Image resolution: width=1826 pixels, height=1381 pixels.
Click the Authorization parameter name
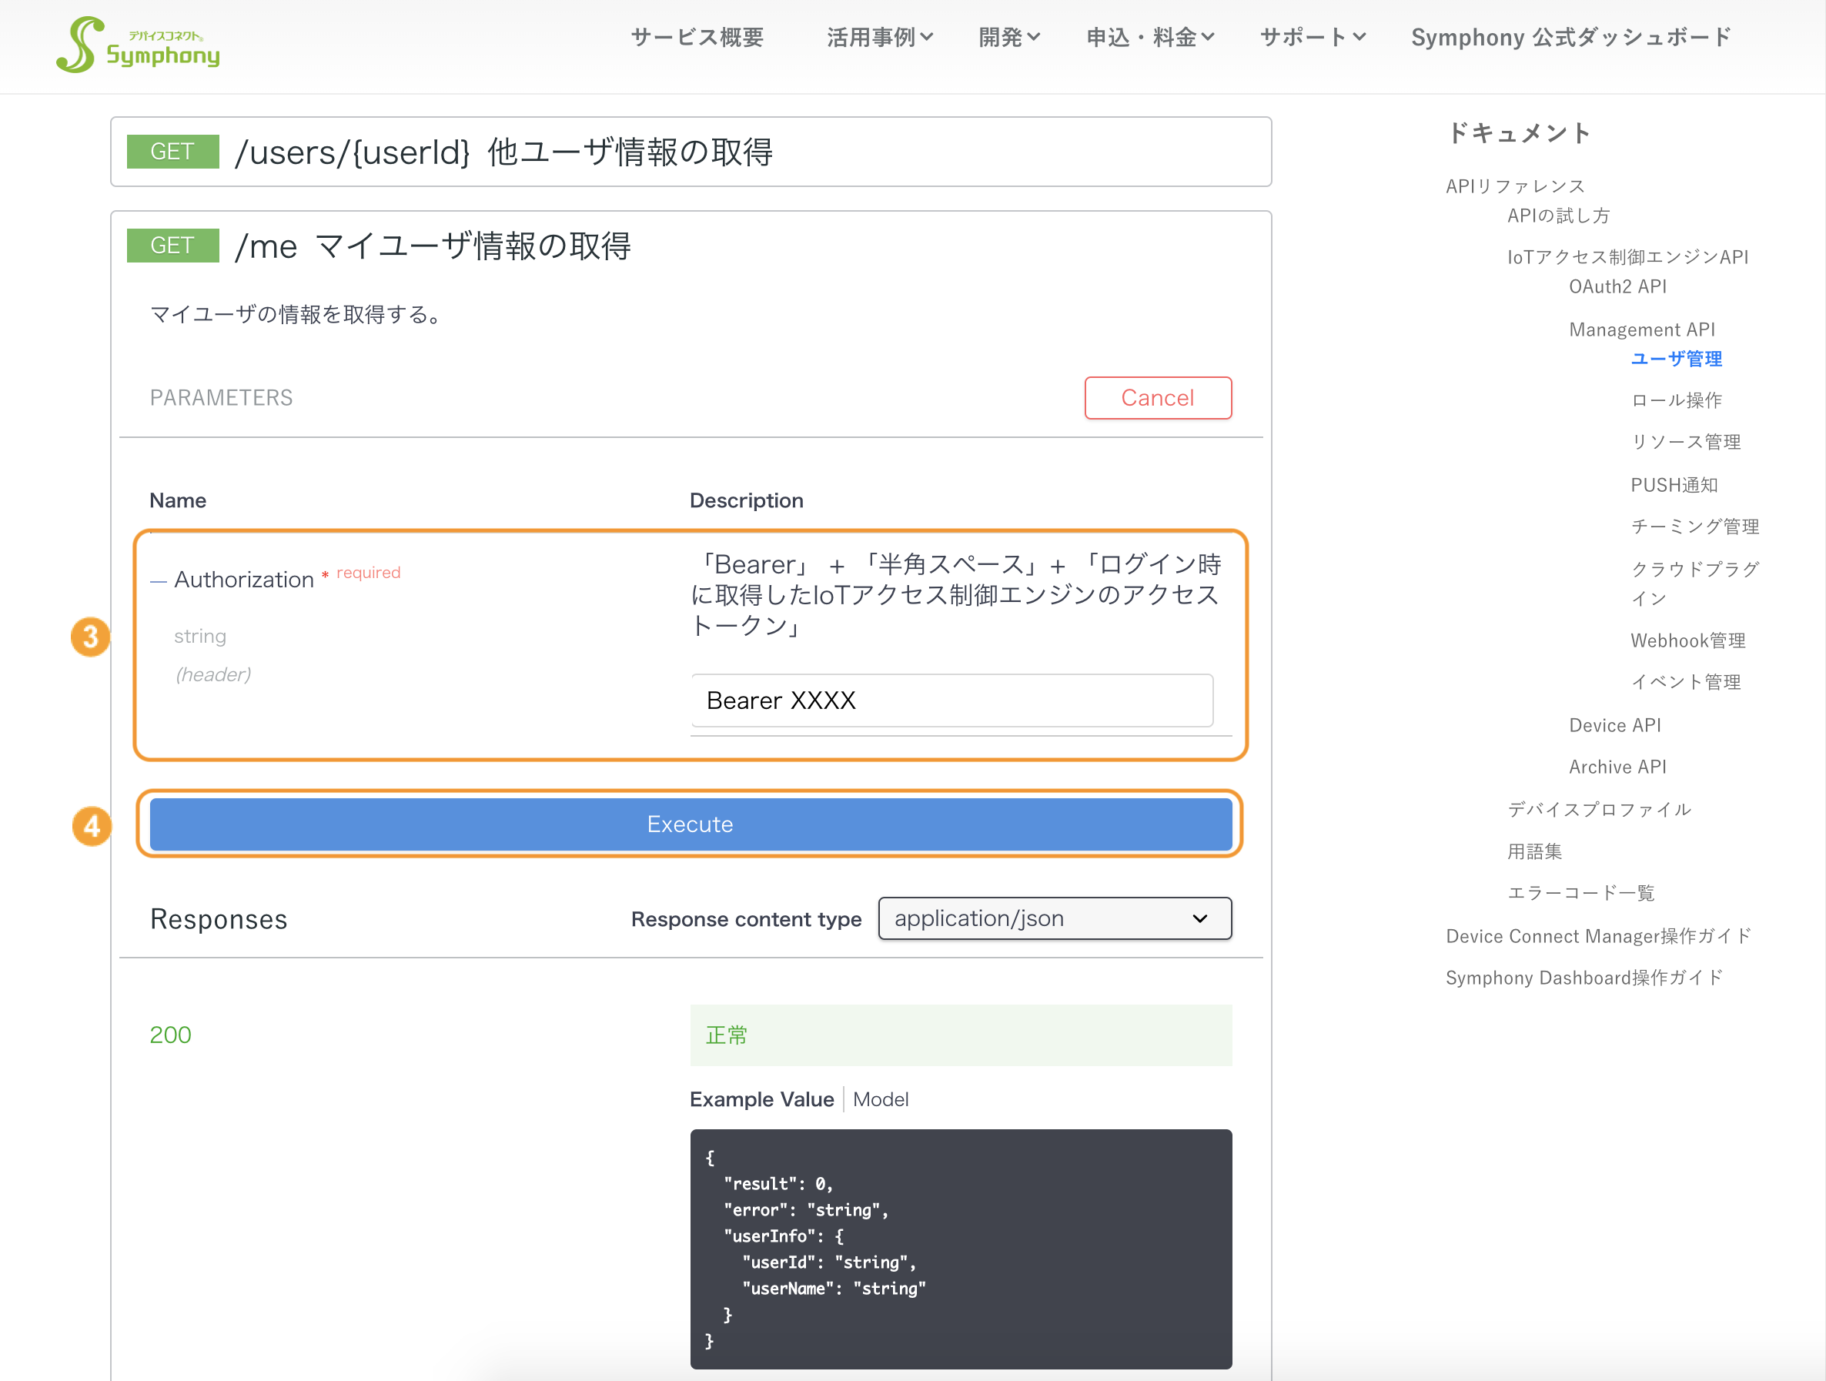pyautogui.click(x=243, y=580)
